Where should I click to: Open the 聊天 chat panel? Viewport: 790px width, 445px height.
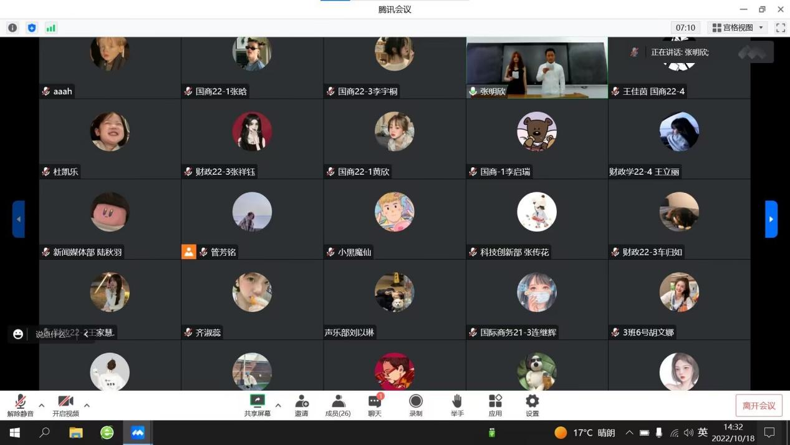point(374,404)
